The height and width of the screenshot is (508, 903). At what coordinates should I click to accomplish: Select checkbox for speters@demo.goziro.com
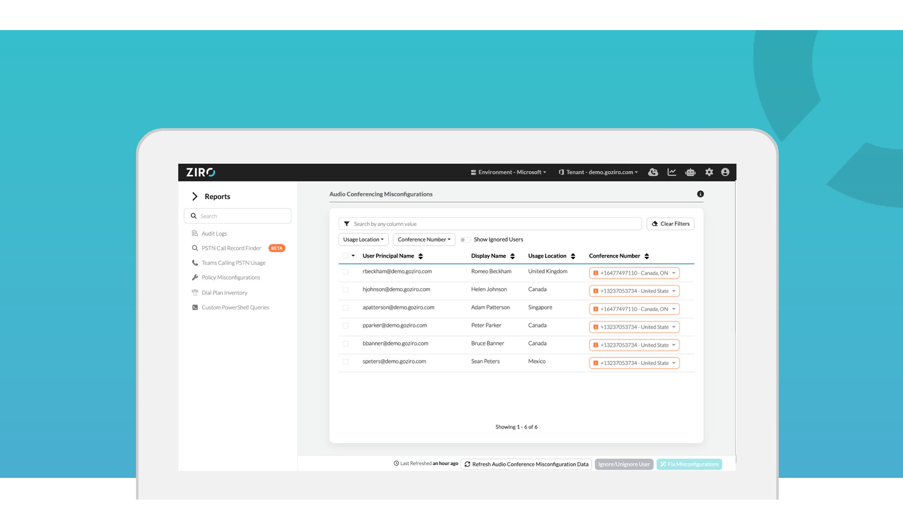(345, 362)
